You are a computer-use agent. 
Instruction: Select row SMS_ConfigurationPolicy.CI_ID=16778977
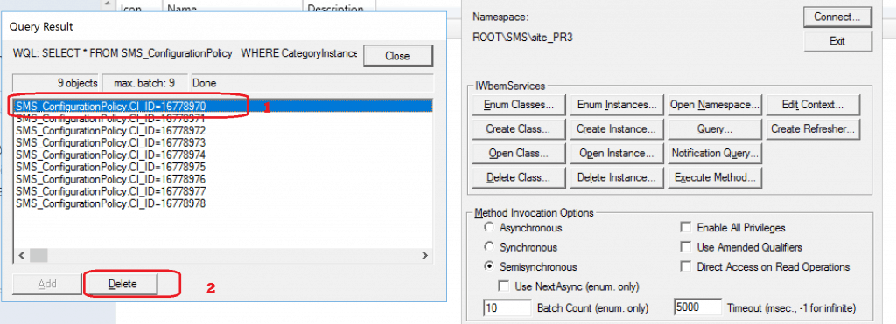click(223, 191)
